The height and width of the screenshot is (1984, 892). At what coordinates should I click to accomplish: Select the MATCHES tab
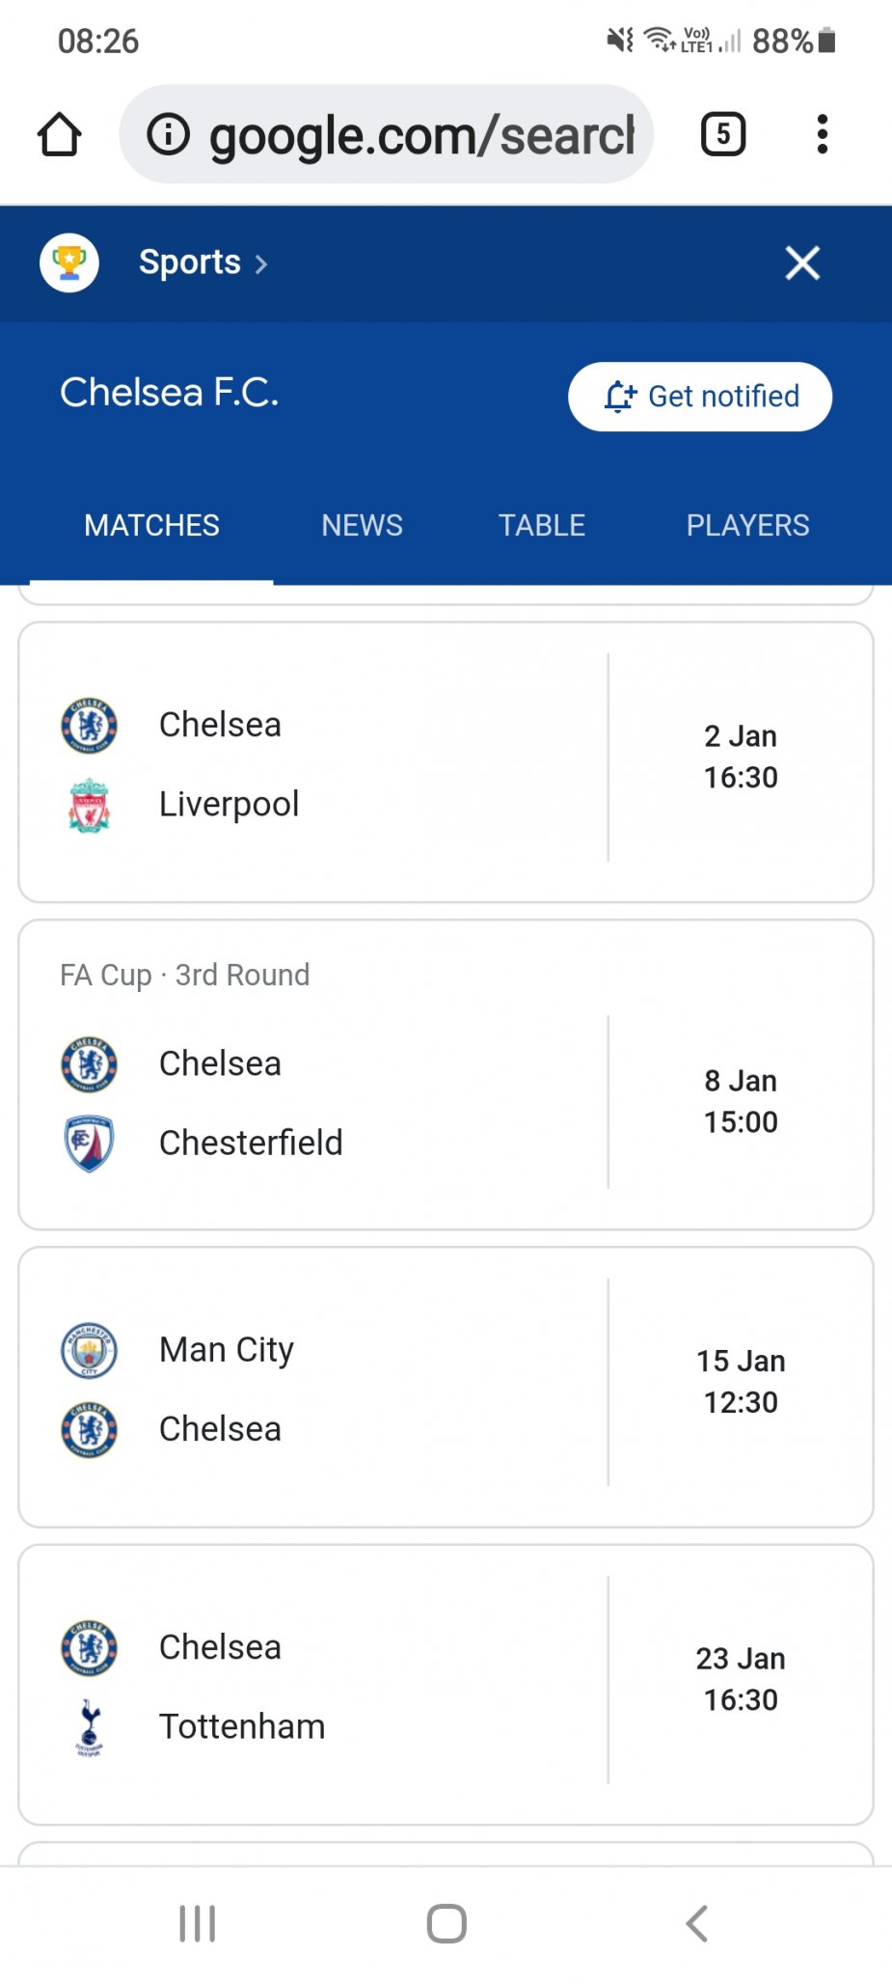click(x=151, y=525)
